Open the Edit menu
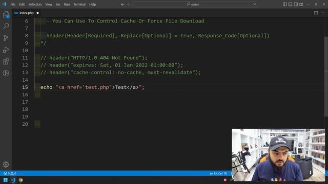Screen dimensions: 328x184 coord(22,5)
